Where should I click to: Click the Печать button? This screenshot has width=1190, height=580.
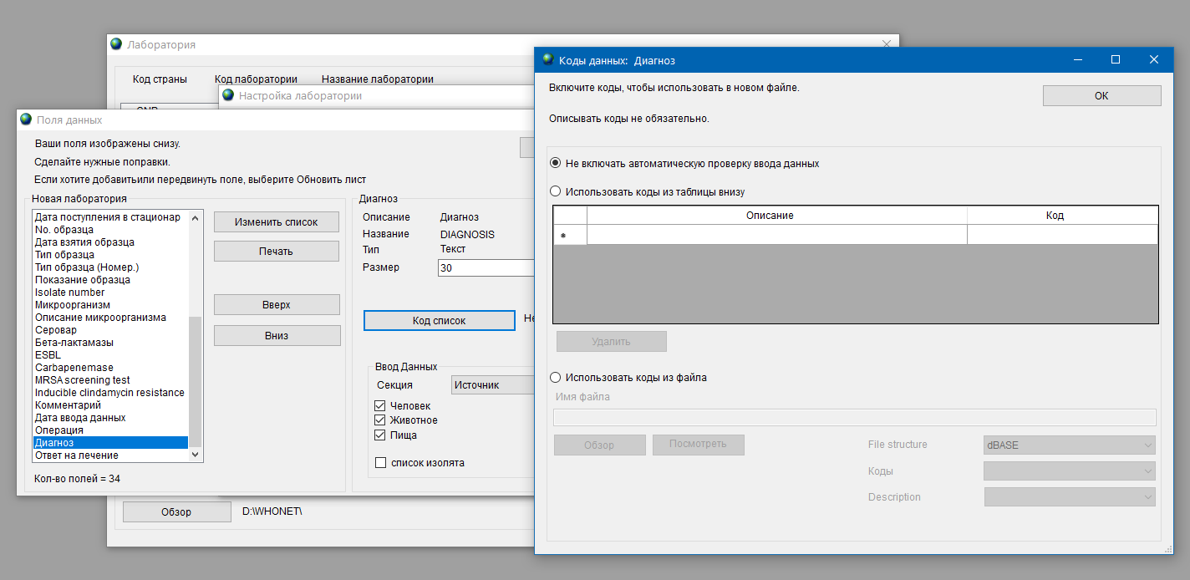click(x=277, y=252)
